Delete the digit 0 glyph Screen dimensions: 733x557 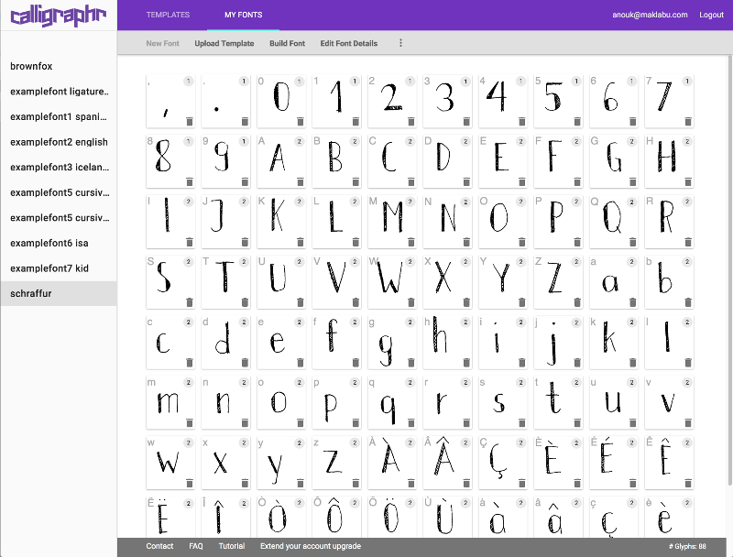(x=301, y=122)
